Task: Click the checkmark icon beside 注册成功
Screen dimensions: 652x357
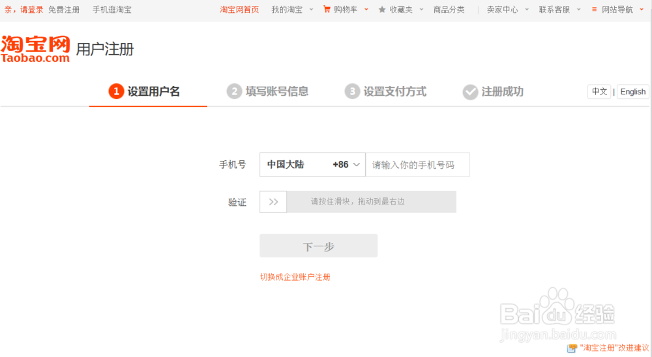Action: [470, 92]
